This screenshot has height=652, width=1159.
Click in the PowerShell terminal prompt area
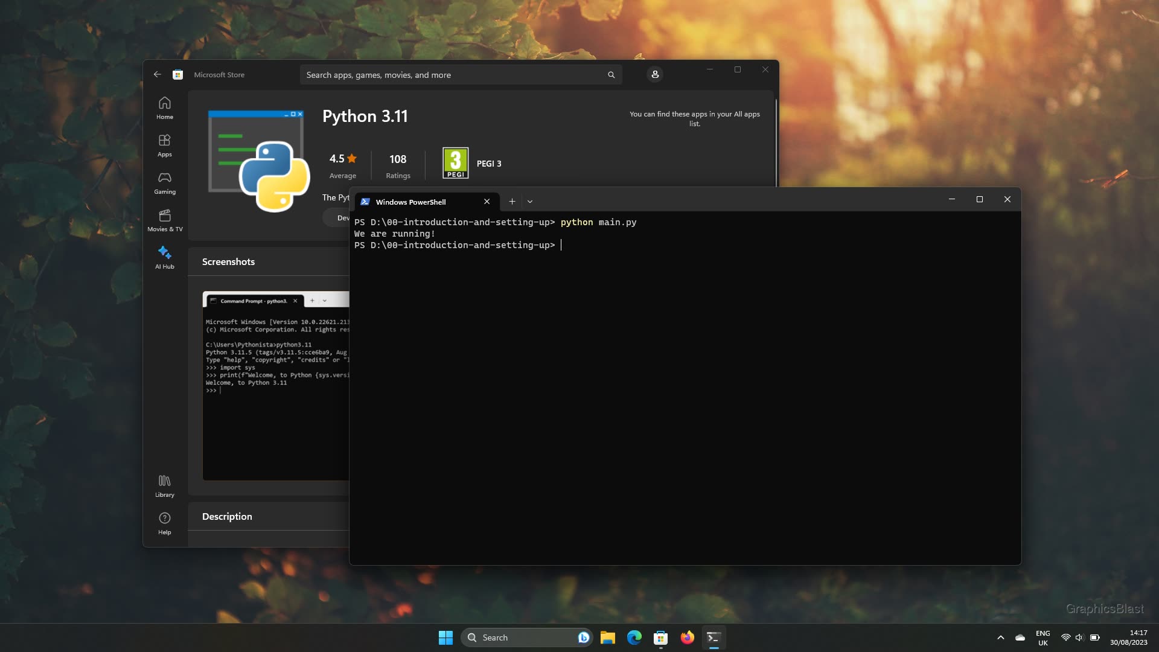pyautogui.click(x=685, y=388)
